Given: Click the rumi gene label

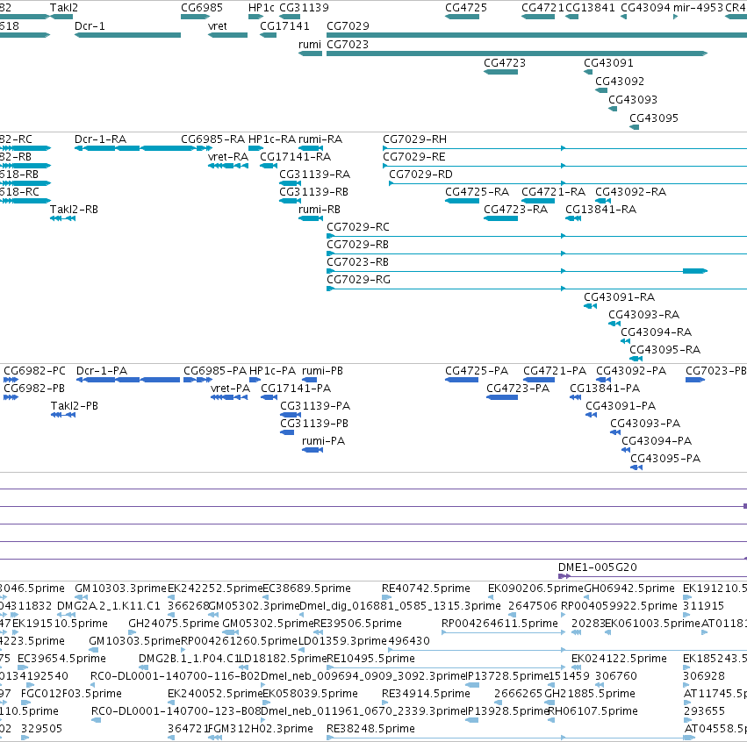Looking at the screenshot, I should pos(310,45).
